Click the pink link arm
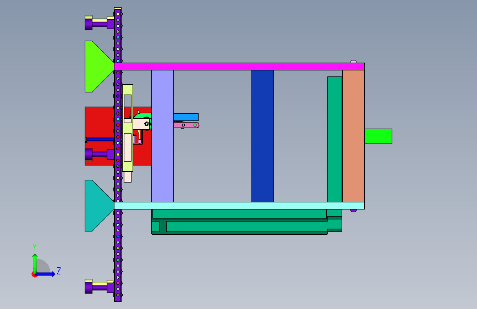 186,125
